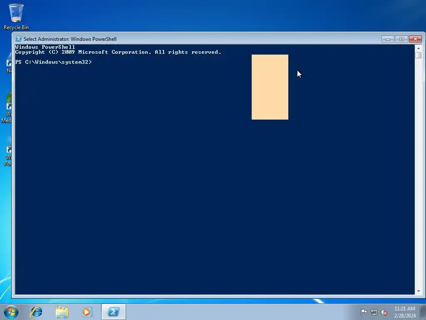426x320 pixels.
Task: Click the vertical scrollbar thumb in PowerShell
Action: click(x=419, y=55)
